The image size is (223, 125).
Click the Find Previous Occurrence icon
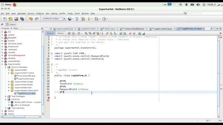pyautogui.click(x=90, y=33)
